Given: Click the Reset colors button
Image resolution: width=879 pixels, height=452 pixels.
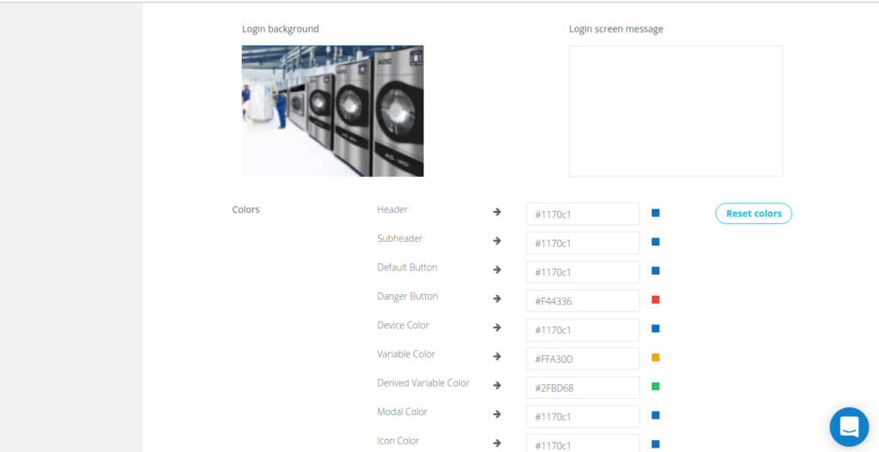Looking at the screenshot, I should pos(754,214).
